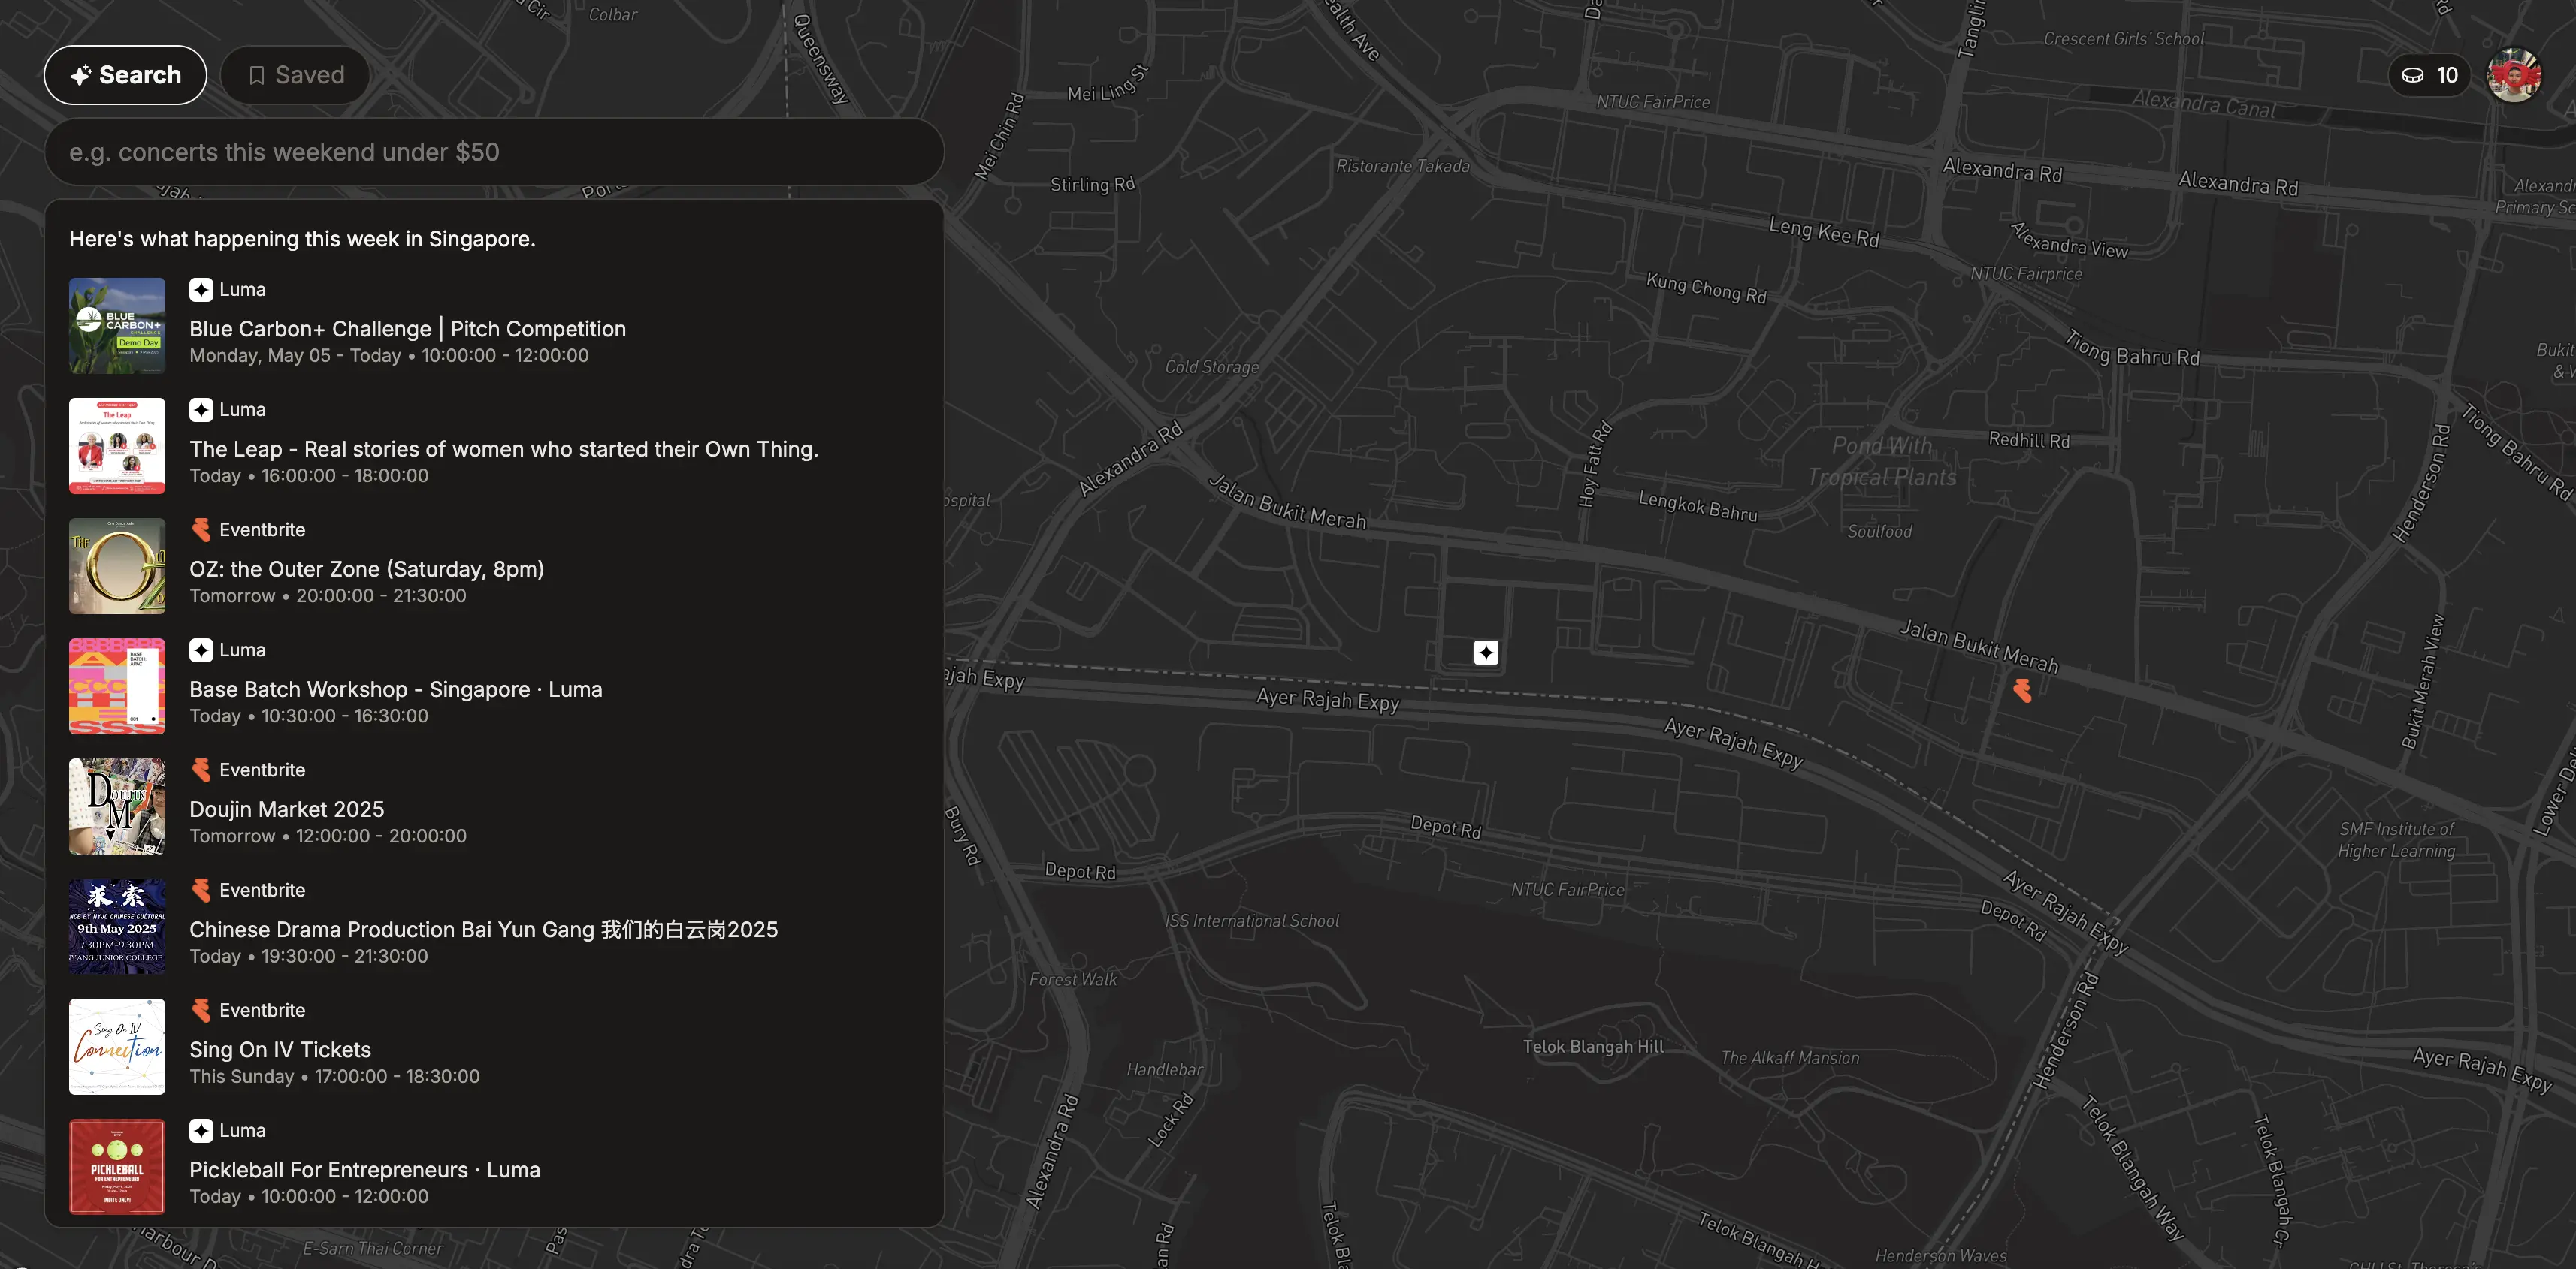Open Pickleball For Entrepreneurs title

(x=365, y=1169)
